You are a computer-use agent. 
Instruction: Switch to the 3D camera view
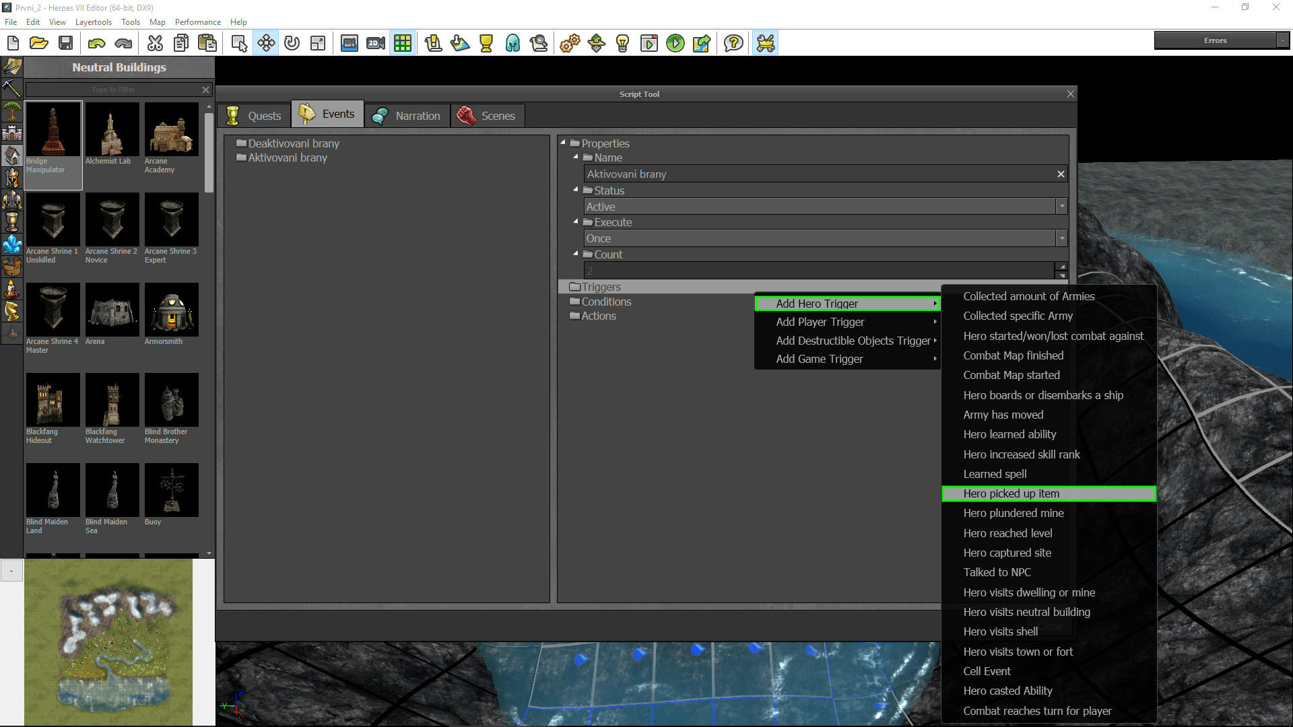[x=349, y=44]
